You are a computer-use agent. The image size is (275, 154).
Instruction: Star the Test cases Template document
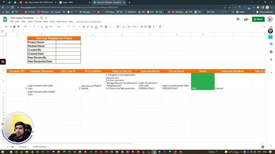[37, 18]
